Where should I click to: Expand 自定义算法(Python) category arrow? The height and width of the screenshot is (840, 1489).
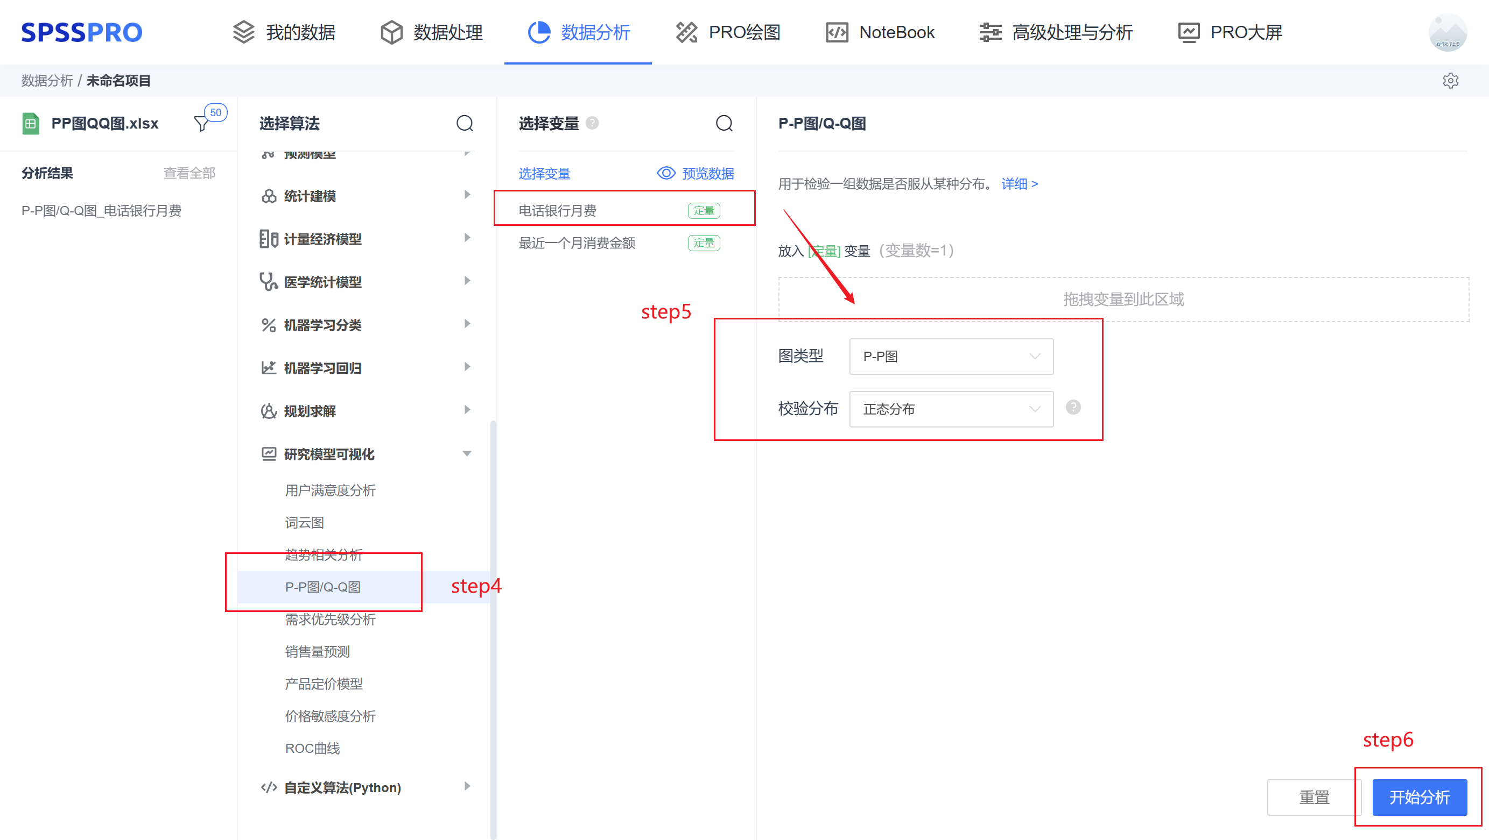(467, 786)
